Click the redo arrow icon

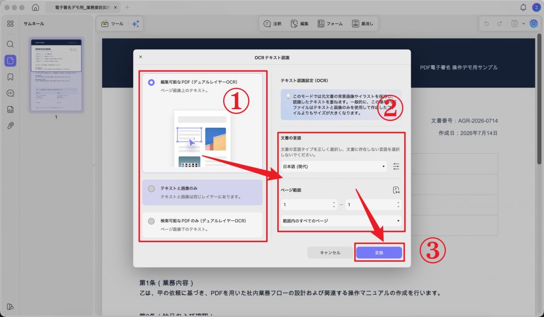point(499,23)
